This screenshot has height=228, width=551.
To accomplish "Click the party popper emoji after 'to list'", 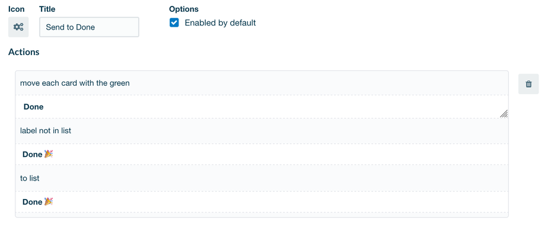I will point(49,202).
